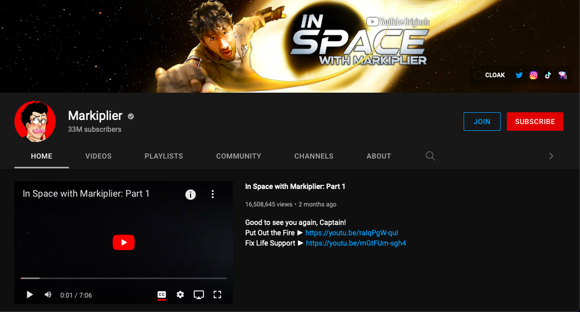
Task: Open the player settings gear
Action: tap(180, 294)
